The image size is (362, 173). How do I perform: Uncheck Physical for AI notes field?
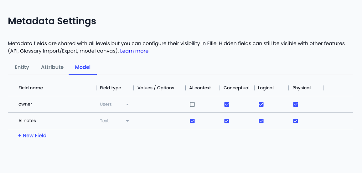(295, 121)
